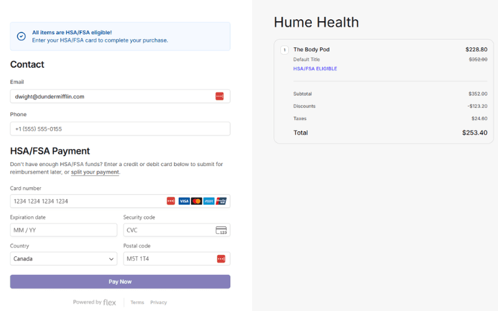
Task: Click the Contact heading
Action: point(27,65)
